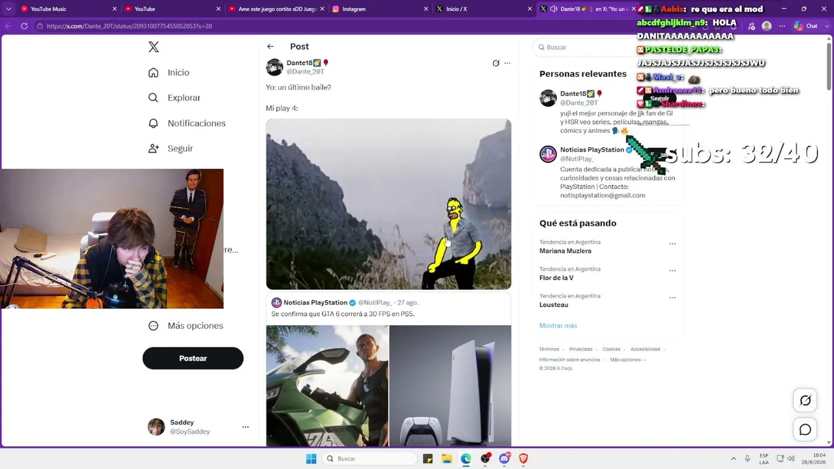Close the YouTube Music tab
834x469 pixels.
pos(115,9)
